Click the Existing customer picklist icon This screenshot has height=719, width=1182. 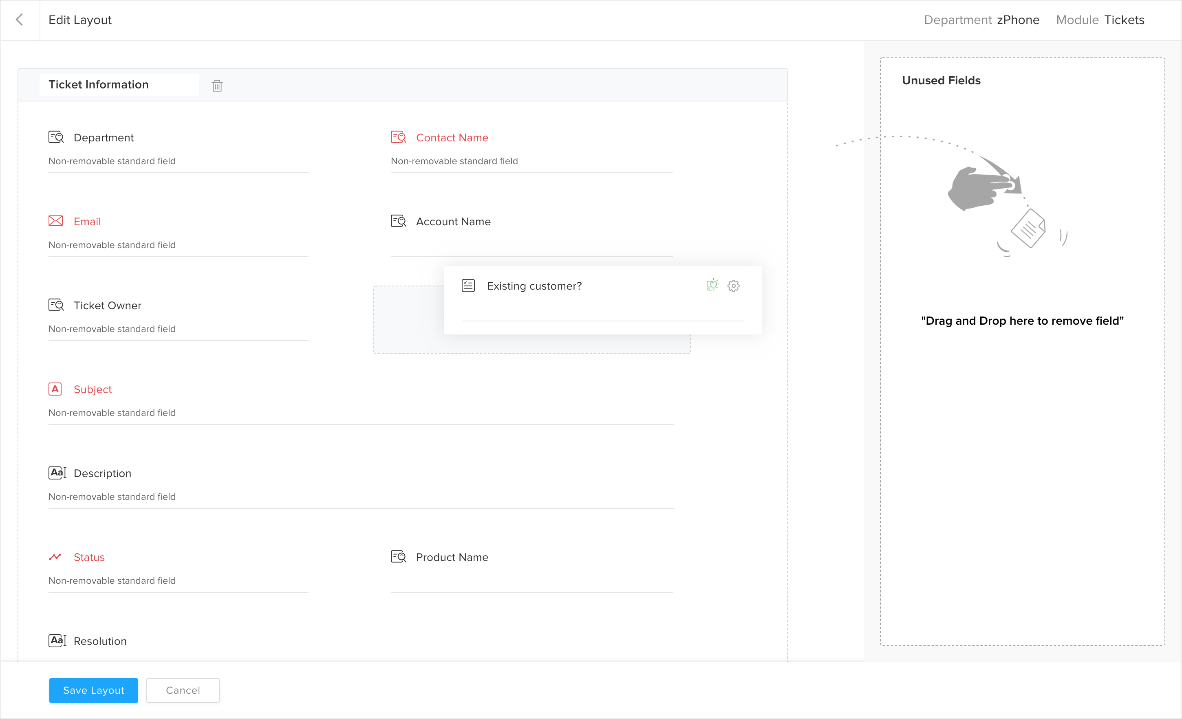click(468, 286)
